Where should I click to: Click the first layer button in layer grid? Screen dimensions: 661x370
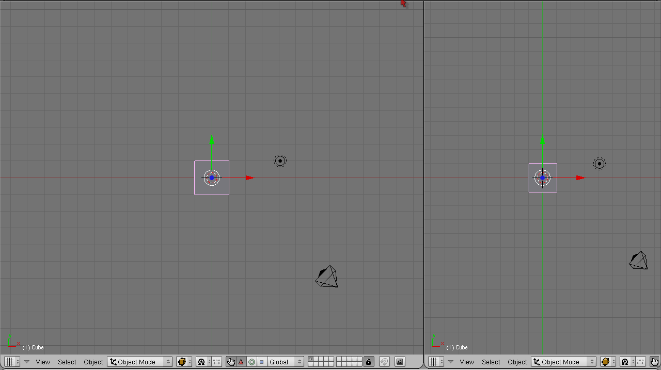[x=310, y=359]
